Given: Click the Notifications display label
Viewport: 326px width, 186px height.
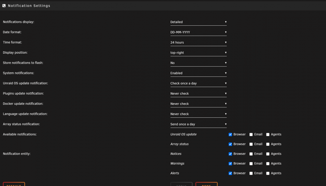Looking at the screenshot, I should 19,22.
